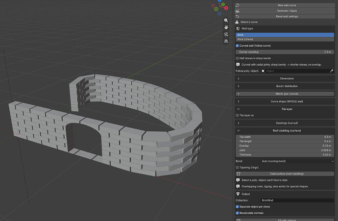This screenshot has width=338, height=221.
Task: Toggle Recalculate normals checkbox
Action: [x=237, y=213]
